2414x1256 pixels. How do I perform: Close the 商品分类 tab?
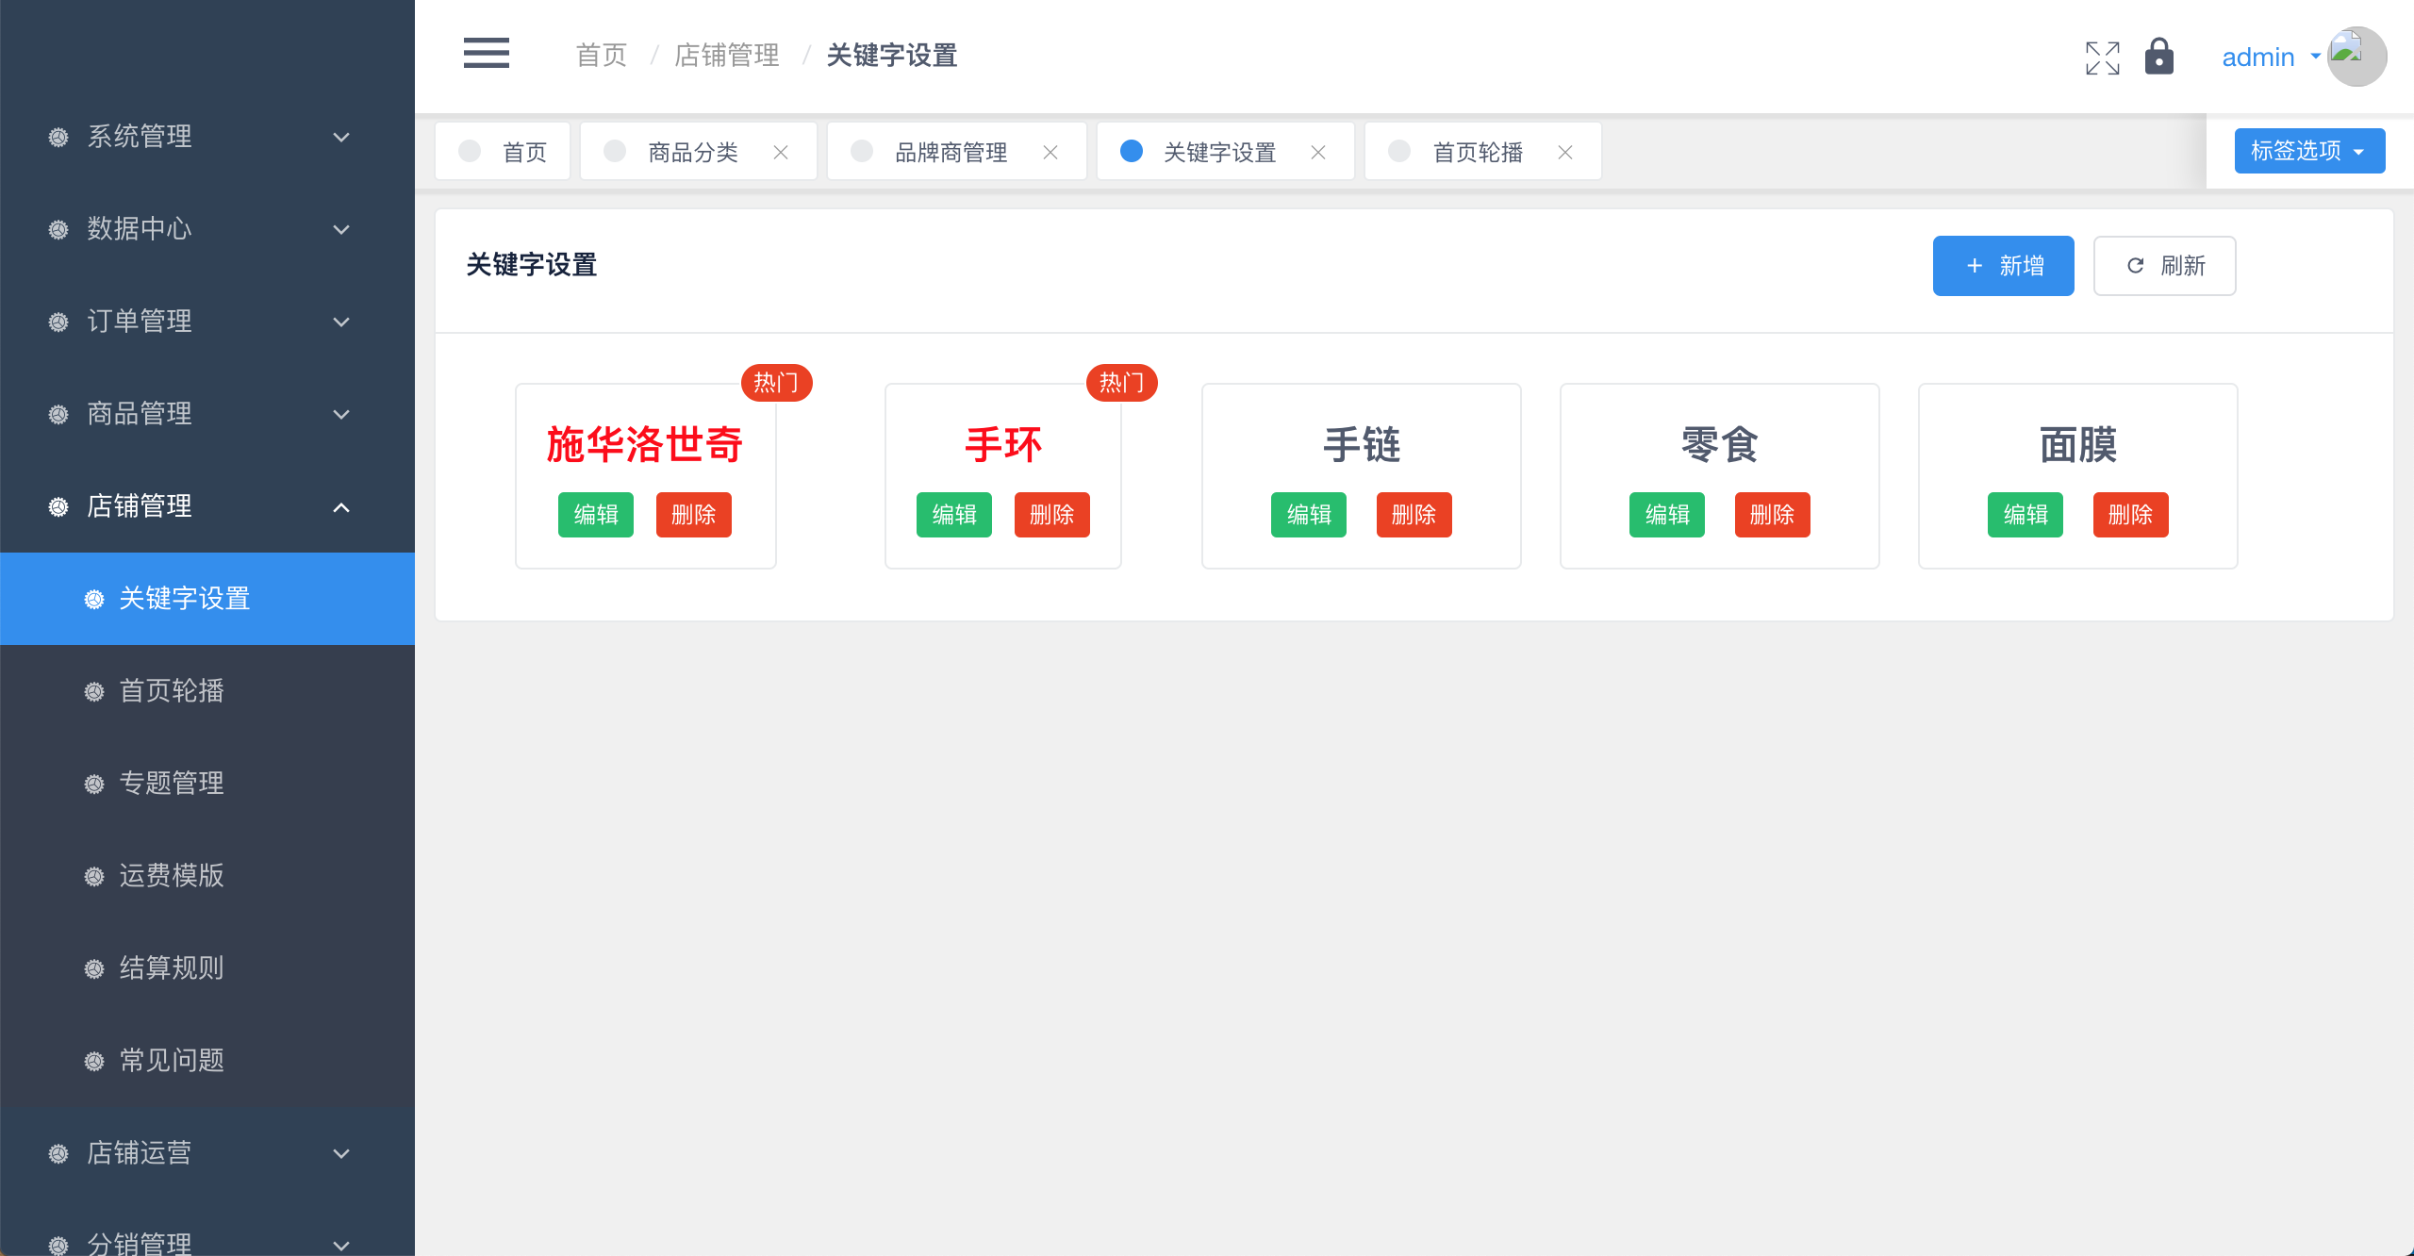tap(781, 152)
